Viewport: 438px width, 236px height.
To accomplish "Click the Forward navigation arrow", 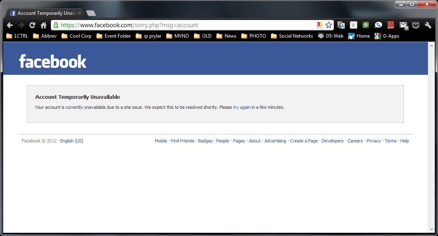I will tap(20, 25).
